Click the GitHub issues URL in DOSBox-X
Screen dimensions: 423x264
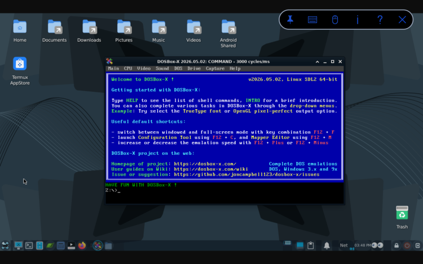(x=246, y=174)
